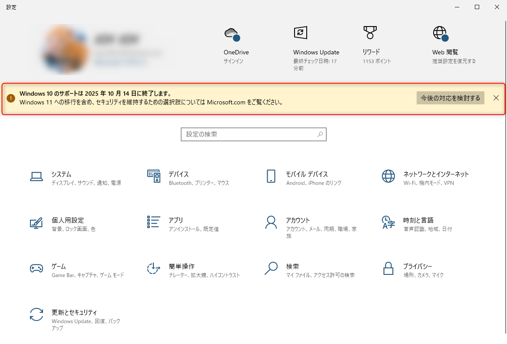Click the モバイル デバイス phone icon
Image resolution: width=507 pixels, height=344 pixels.
coord(271,176)
